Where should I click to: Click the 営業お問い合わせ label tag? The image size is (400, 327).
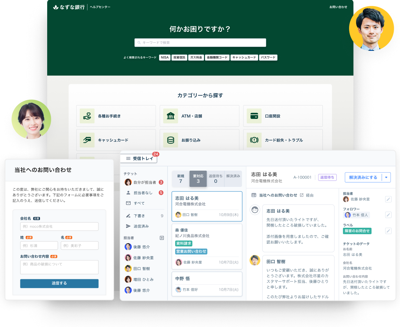191,251
